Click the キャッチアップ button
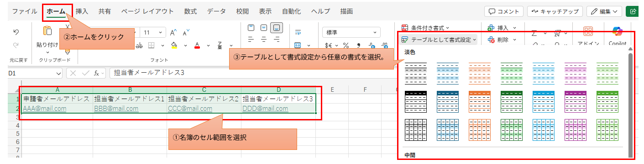The image size is (644, 164). tap(555, 11)
